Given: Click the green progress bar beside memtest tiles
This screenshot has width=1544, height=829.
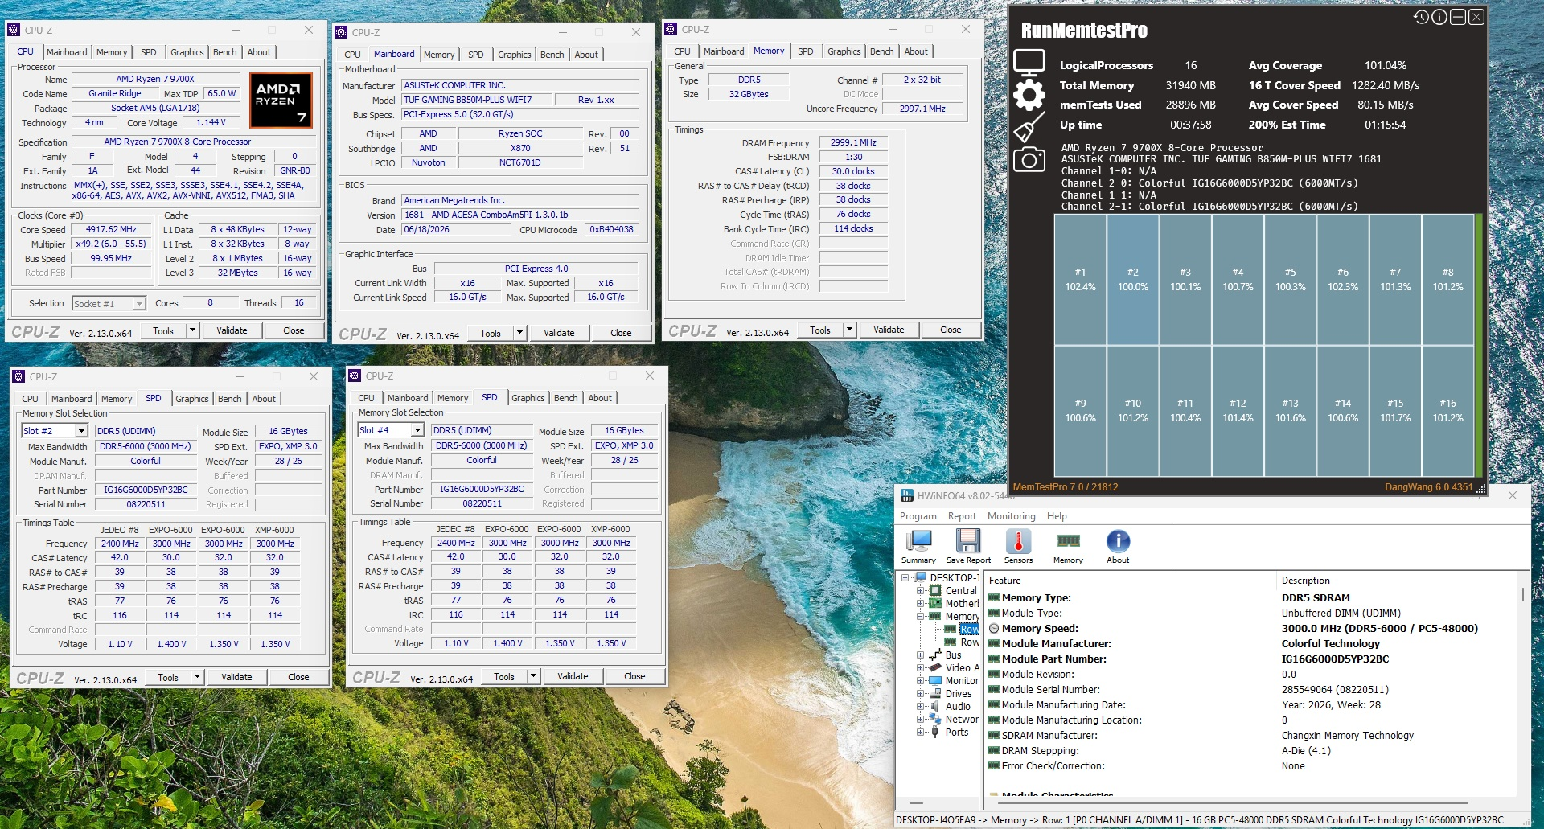Looking at the screenshot, I should [1479, 345].
